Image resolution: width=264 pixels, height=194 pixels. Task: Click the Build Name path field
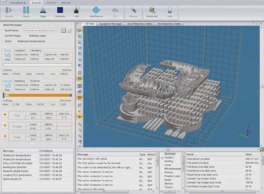click(42, 31)
